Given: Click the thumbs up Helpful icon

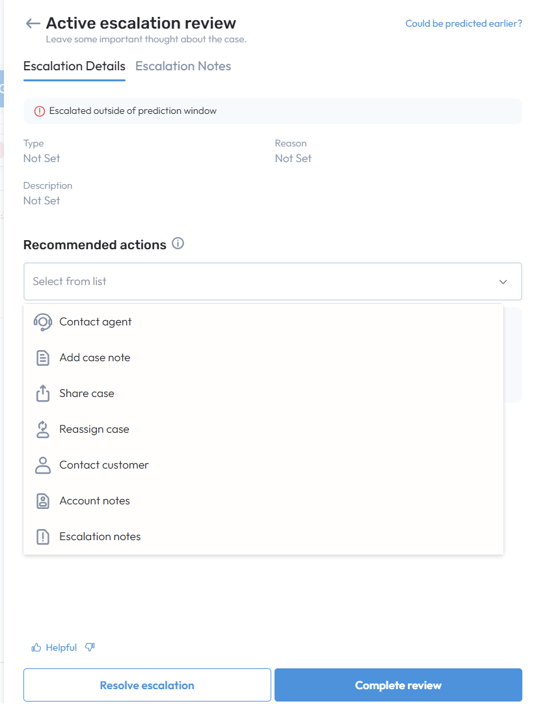Looking at the screenshot, I should [36, 648].
